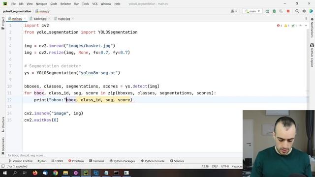Open the Structure tool window sidebar

pyautogui.click(x=3, y=124)
